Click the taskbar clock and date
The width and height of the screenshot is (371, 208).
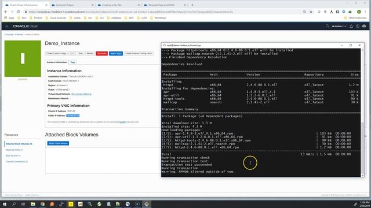365,204
